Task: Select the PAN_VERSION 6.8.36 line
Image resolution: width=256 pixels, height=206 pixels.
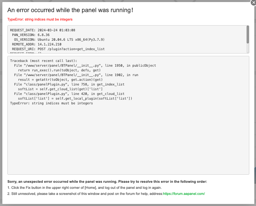Action: click(x=31, y=35)
